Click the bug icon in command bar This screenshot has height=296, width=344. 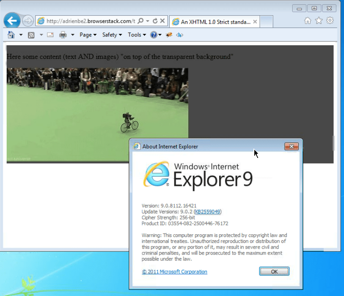(169, 35)
